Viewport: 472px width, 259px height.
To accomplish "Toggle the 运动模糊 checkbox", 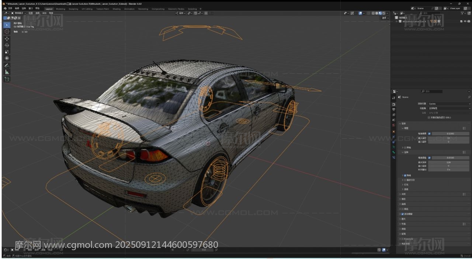I will point(403,214).
